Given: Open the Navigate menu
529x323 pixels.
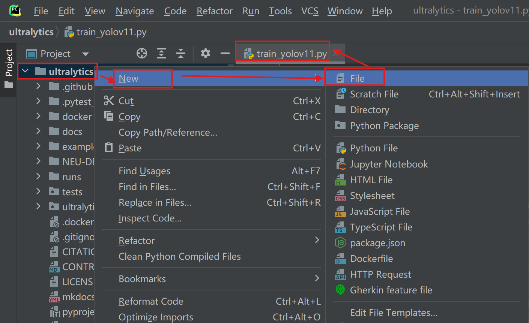Looking at the screenshot, I should 135,11.
